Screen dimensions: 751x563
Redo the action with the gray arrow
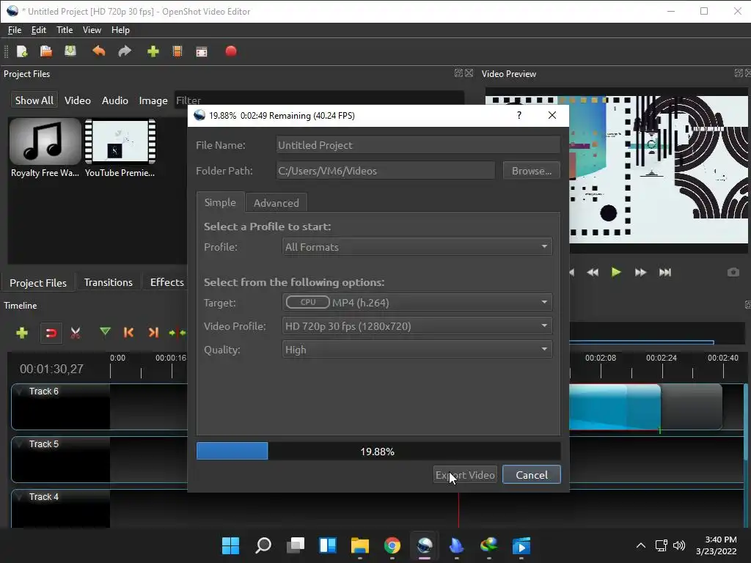click(125, 51)
